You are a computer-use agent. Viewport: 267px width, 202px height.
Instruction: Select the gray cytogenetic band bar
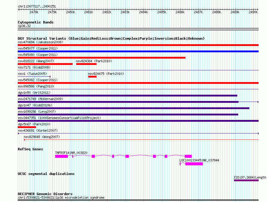point(138,29)
